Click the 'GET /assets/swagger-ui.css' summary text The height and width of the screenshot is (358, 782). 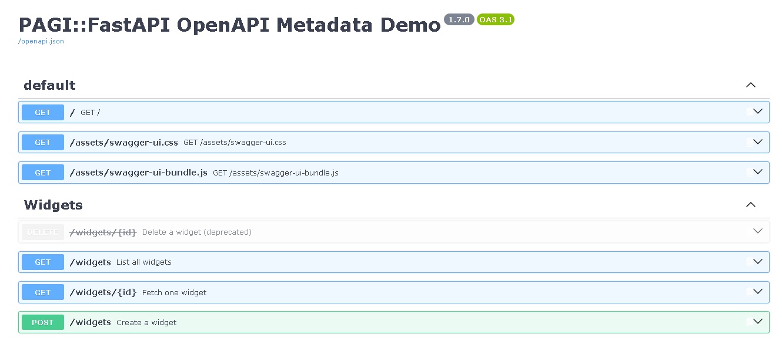click(235, 142)
